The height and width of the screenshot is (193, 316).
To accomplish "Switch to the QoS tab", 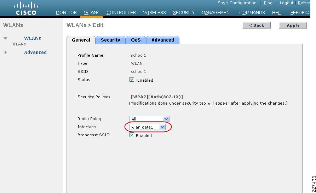I will pyautogui.click(x=136, y=40).
